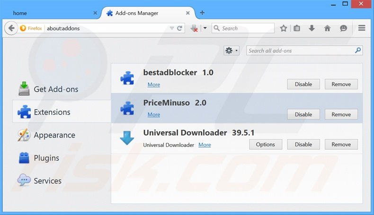Go back with the back arrow button
This screenshot has width=374, height=215.
tap(11, 28)
